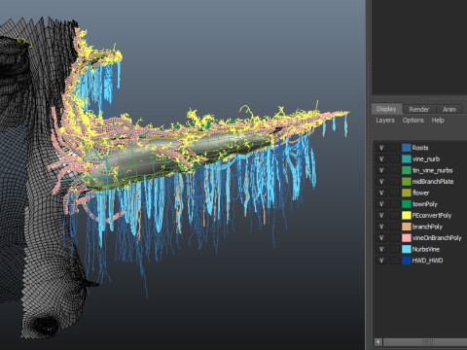Screen dimensions: 467x350
Task: Select the townPoly layer
Action: click(x=425, y=204)
